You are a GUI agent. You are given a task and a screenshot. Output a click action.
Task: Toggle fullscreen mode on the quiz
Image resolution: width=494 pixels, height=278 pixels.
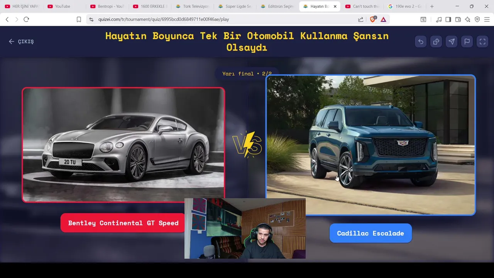[482, 42]
